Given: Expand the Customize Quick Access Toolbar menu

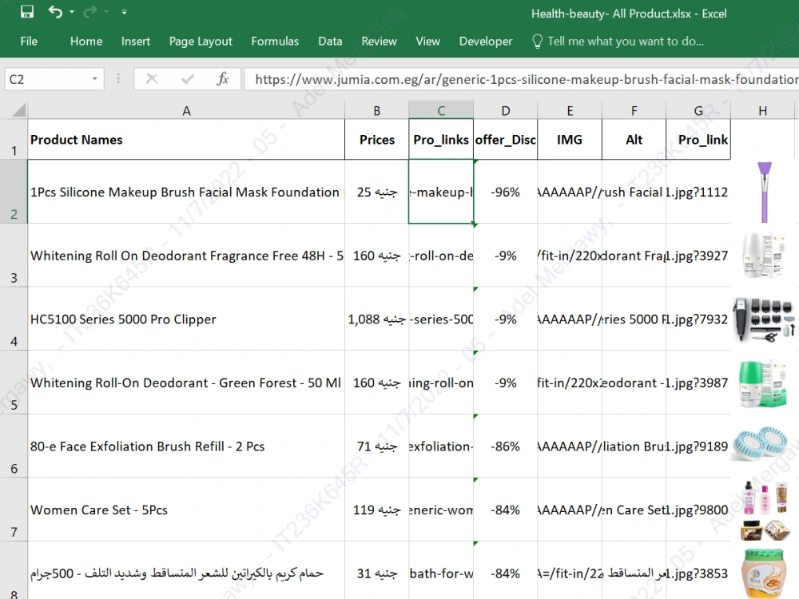Looking at the screenshot, I should [x=124, y=12].
